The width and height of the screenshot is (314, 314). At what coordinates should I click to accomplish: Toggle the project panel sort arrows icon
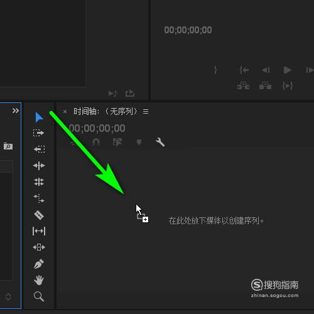(8, 297)
